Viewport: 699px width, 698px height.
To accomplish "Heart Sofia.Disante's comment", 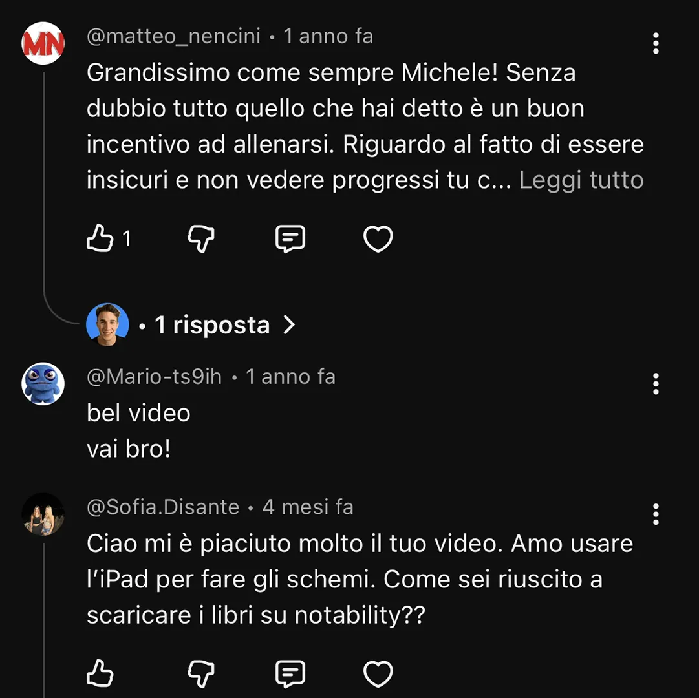I will [x=378, y=673].
